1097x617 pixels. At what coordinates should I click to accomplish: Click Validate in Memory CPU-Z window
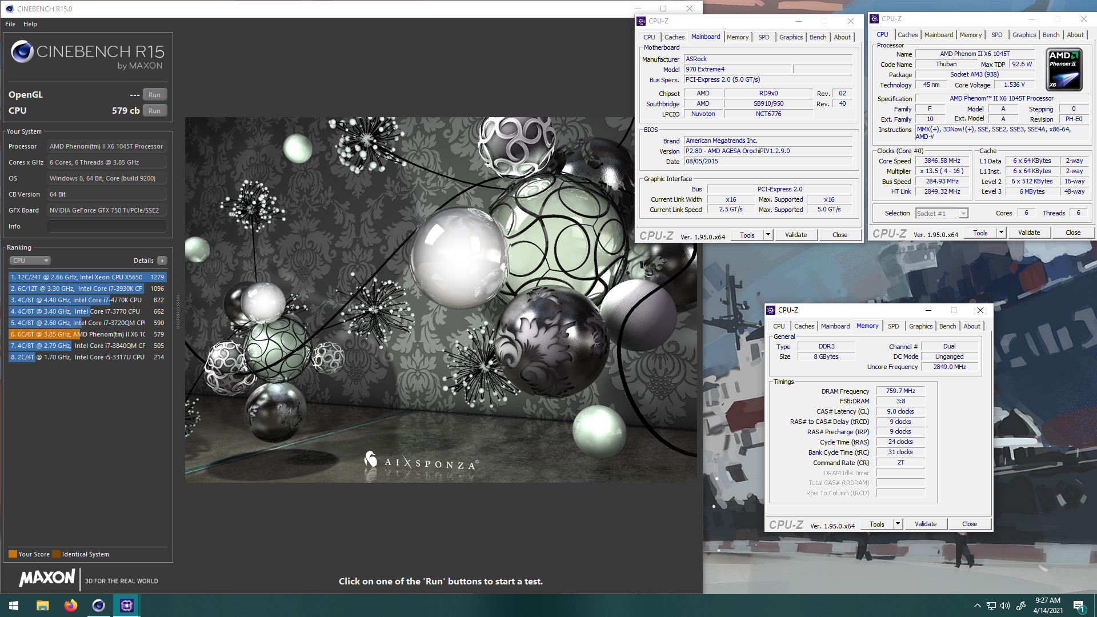pyautogui.click(x=926, y=524)
